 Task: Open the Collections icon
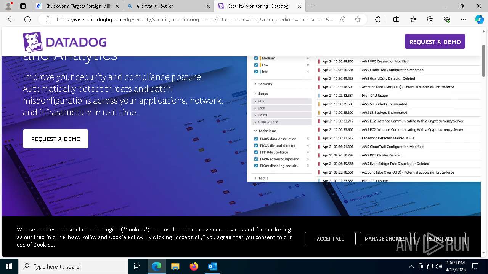(x=430, y=19)
